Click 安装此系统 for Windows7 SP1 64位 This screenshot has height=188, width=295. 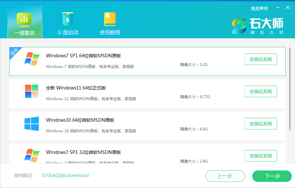click(261, 59)
